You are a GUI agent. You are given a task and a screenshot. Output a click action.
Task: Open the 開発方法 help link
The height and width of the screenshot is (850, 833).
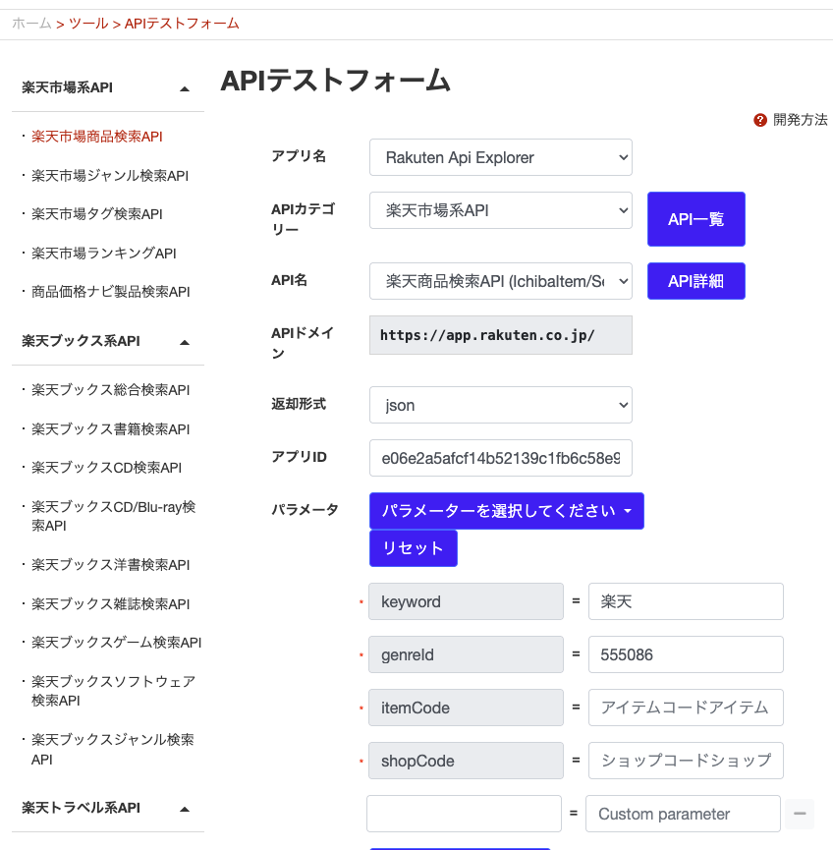pyautogui.click(x=800, y=120)
